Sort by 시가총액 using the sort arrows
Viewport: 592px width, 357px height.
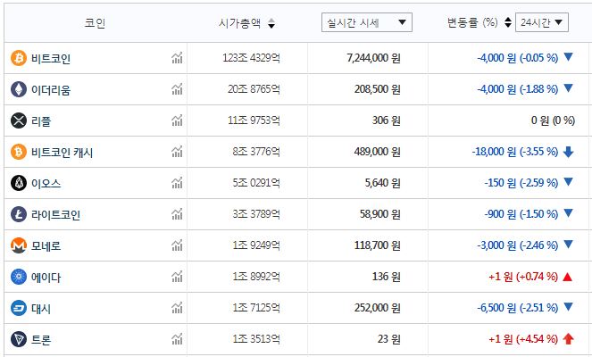click(271, 23)
